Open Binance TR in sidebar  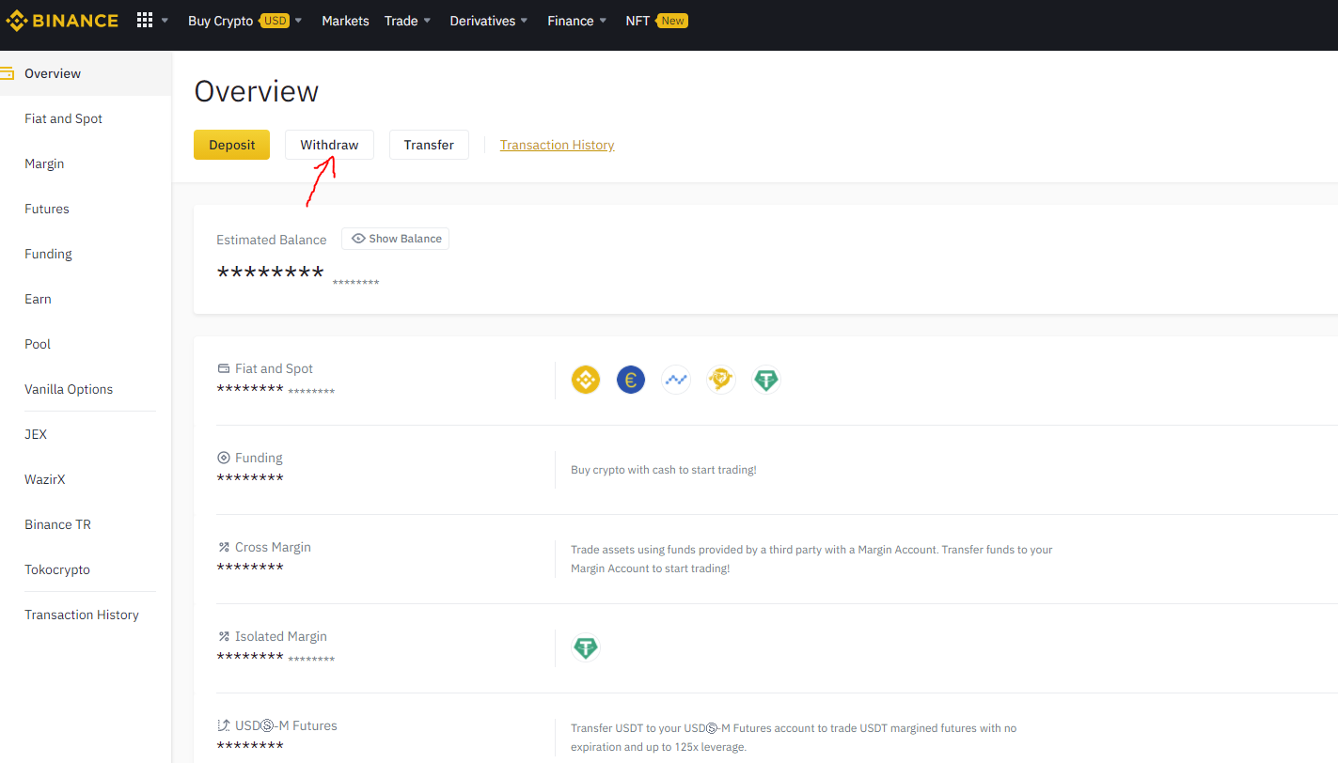[57, 524]
